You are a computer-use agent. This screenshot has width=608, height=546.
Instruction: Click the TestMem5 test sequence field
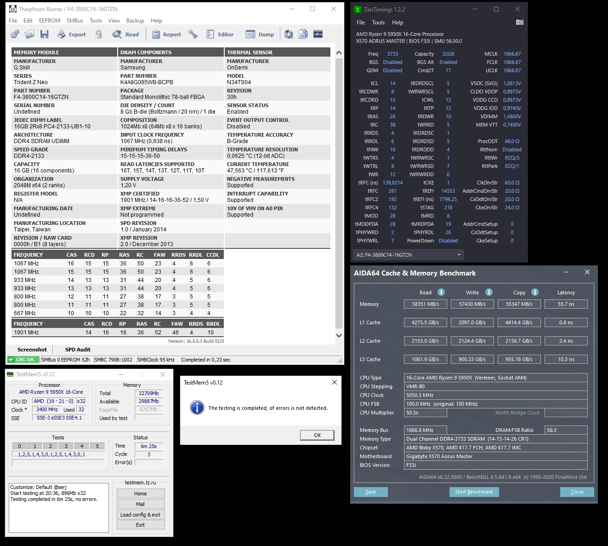pos(58,454)
